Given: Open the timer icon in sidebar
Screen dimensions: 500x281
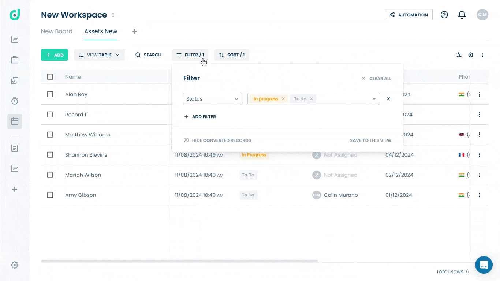Looking at the screenshot, I should [x=15, y=101].
